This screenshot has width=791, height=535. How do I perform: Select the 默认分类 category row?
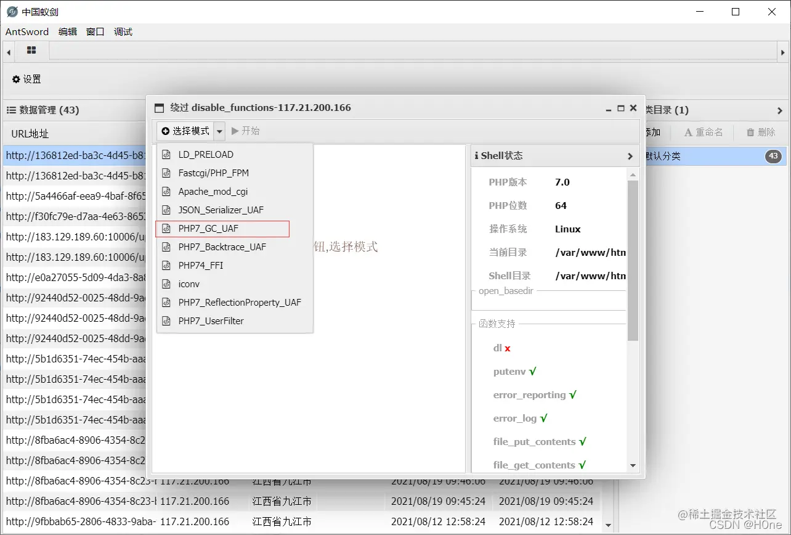[716, 156]
